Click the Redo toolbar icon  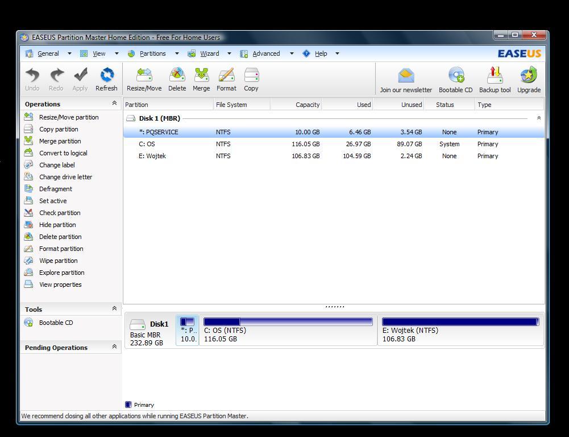point(56,79)
